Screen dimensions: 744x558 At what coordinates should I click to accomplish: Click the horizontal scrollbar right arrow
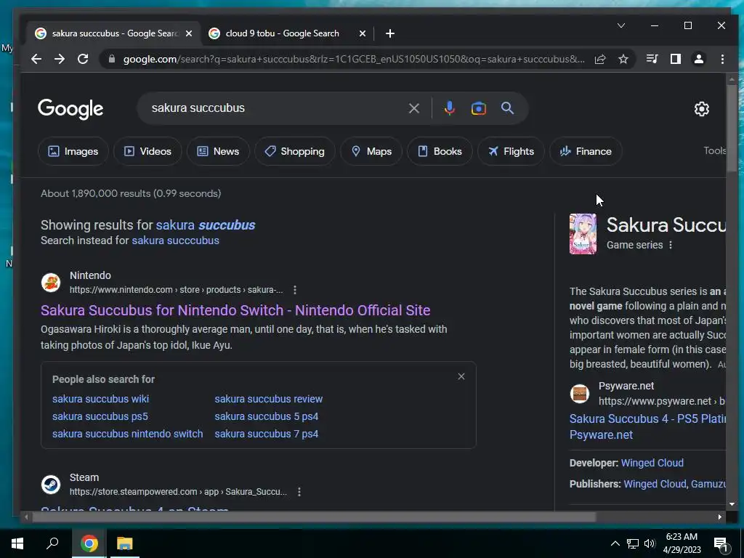point(720,517)
